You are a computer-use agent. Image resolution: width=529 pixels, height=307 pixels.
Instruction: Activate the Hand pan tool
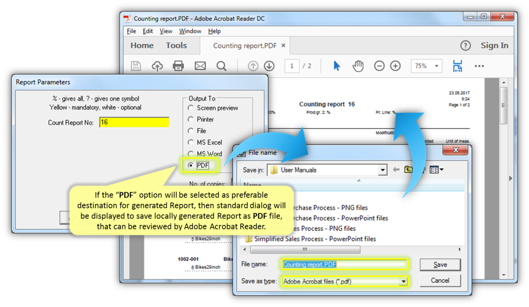point(358,66)
